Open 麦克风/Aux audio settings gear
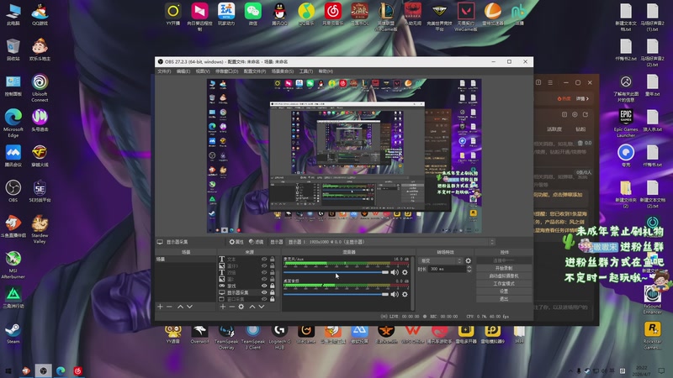 (x=405, y=272)
